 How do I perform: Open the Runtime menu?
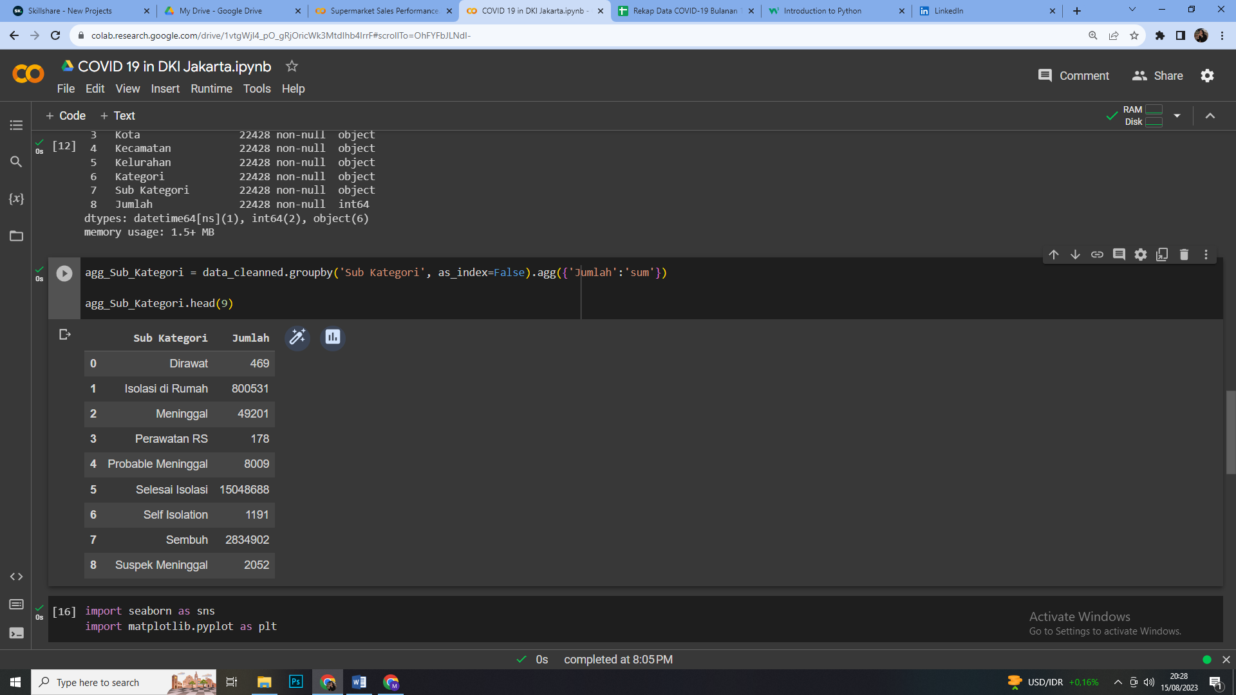pyautogui.click(x=211, y=89)
